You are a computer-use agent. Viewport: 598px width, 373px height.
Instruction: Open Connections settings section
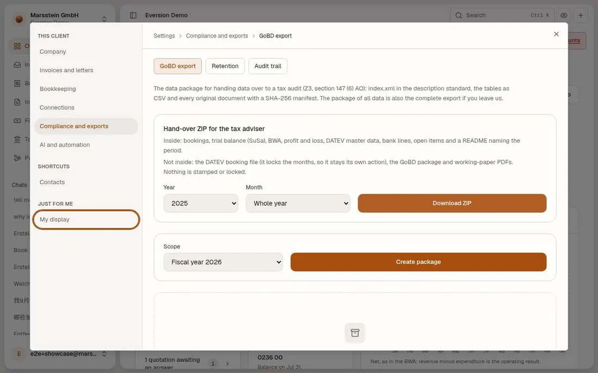click(x=86, y=108)
